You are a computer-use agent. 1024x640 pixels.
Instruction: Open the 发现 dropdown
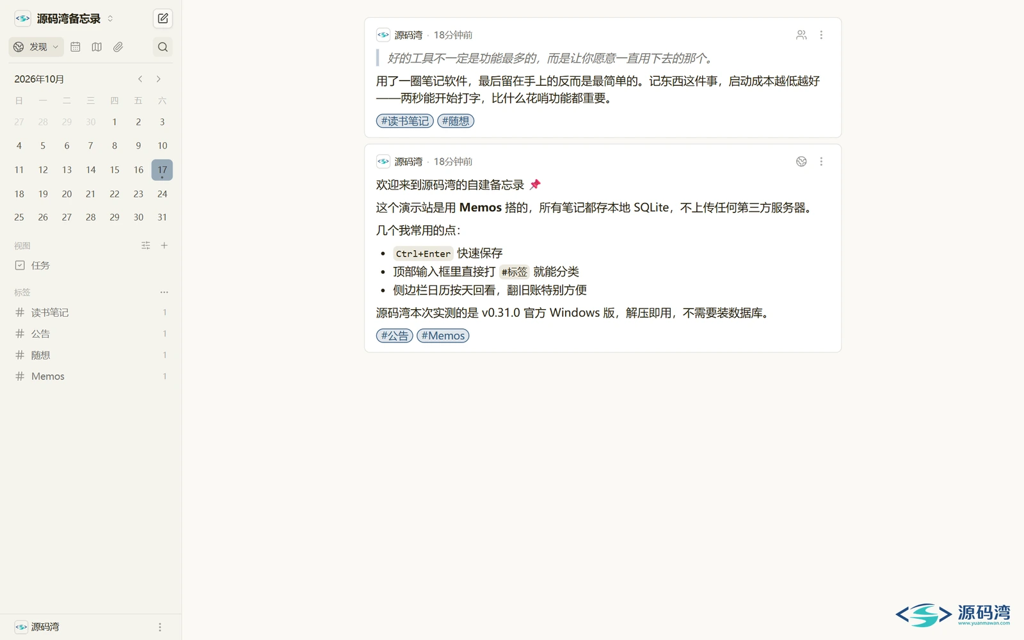36,47
